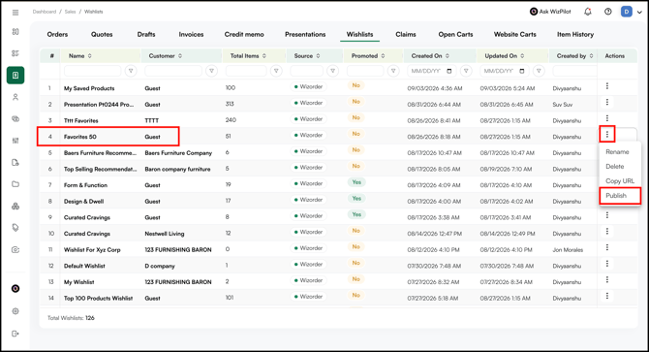The image size is (649, 352).
Task: Select the highlighted Sales sidebar icon
Action: click(x=15, y=76)
